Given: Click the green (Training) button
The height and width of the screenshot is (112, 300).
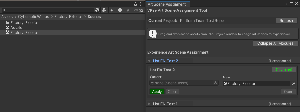Looking at the screenshot, I should tap(284, 70).
